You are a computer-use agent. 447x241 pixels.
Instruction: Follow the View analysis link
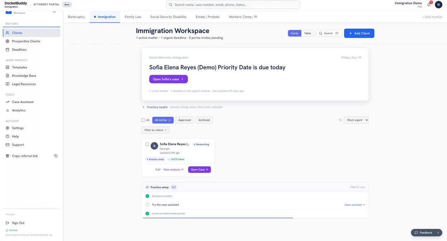click(x=173, y=170)
